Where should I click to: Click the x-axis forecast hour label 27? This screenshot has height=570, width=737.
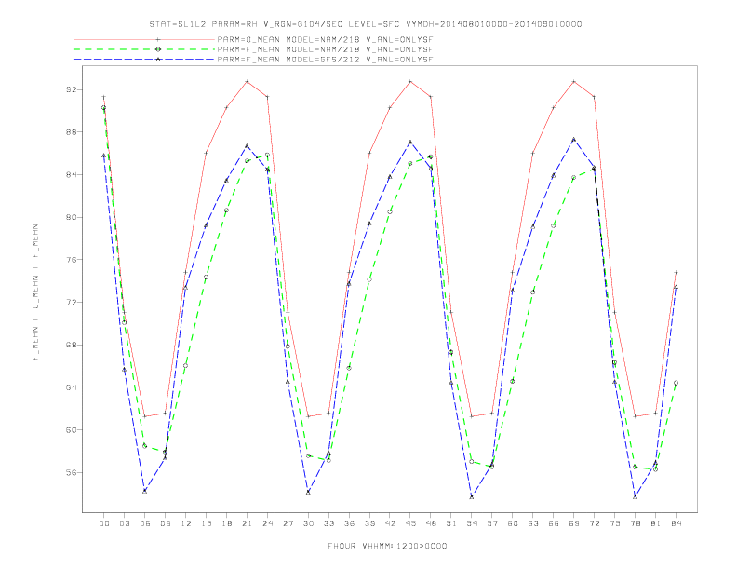click(288, 523)
